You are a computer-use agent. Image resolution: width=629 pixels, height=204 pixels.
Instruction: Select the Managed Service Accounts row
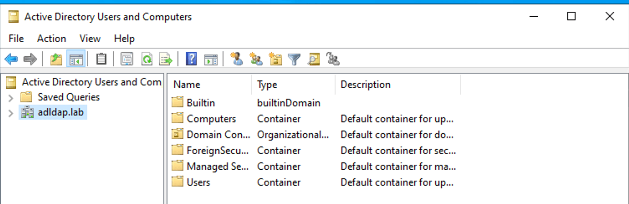coord(314,166)
